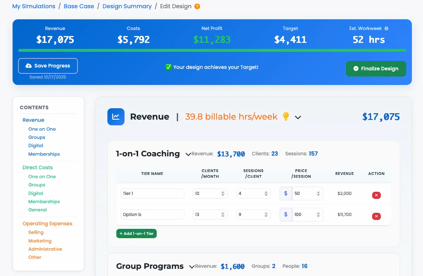The width and height of the screenshot is (423, 276).
Task: Click the Add 1-on-1 Tier button
Action: [136, 233]
